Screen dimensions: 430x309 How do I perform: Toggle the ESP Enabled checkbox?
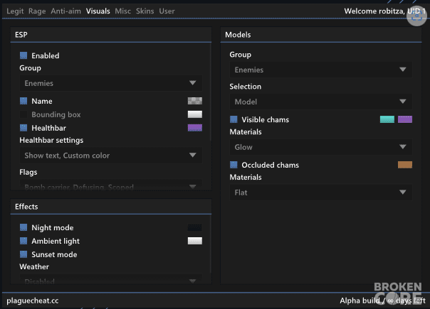click(23, 55)
